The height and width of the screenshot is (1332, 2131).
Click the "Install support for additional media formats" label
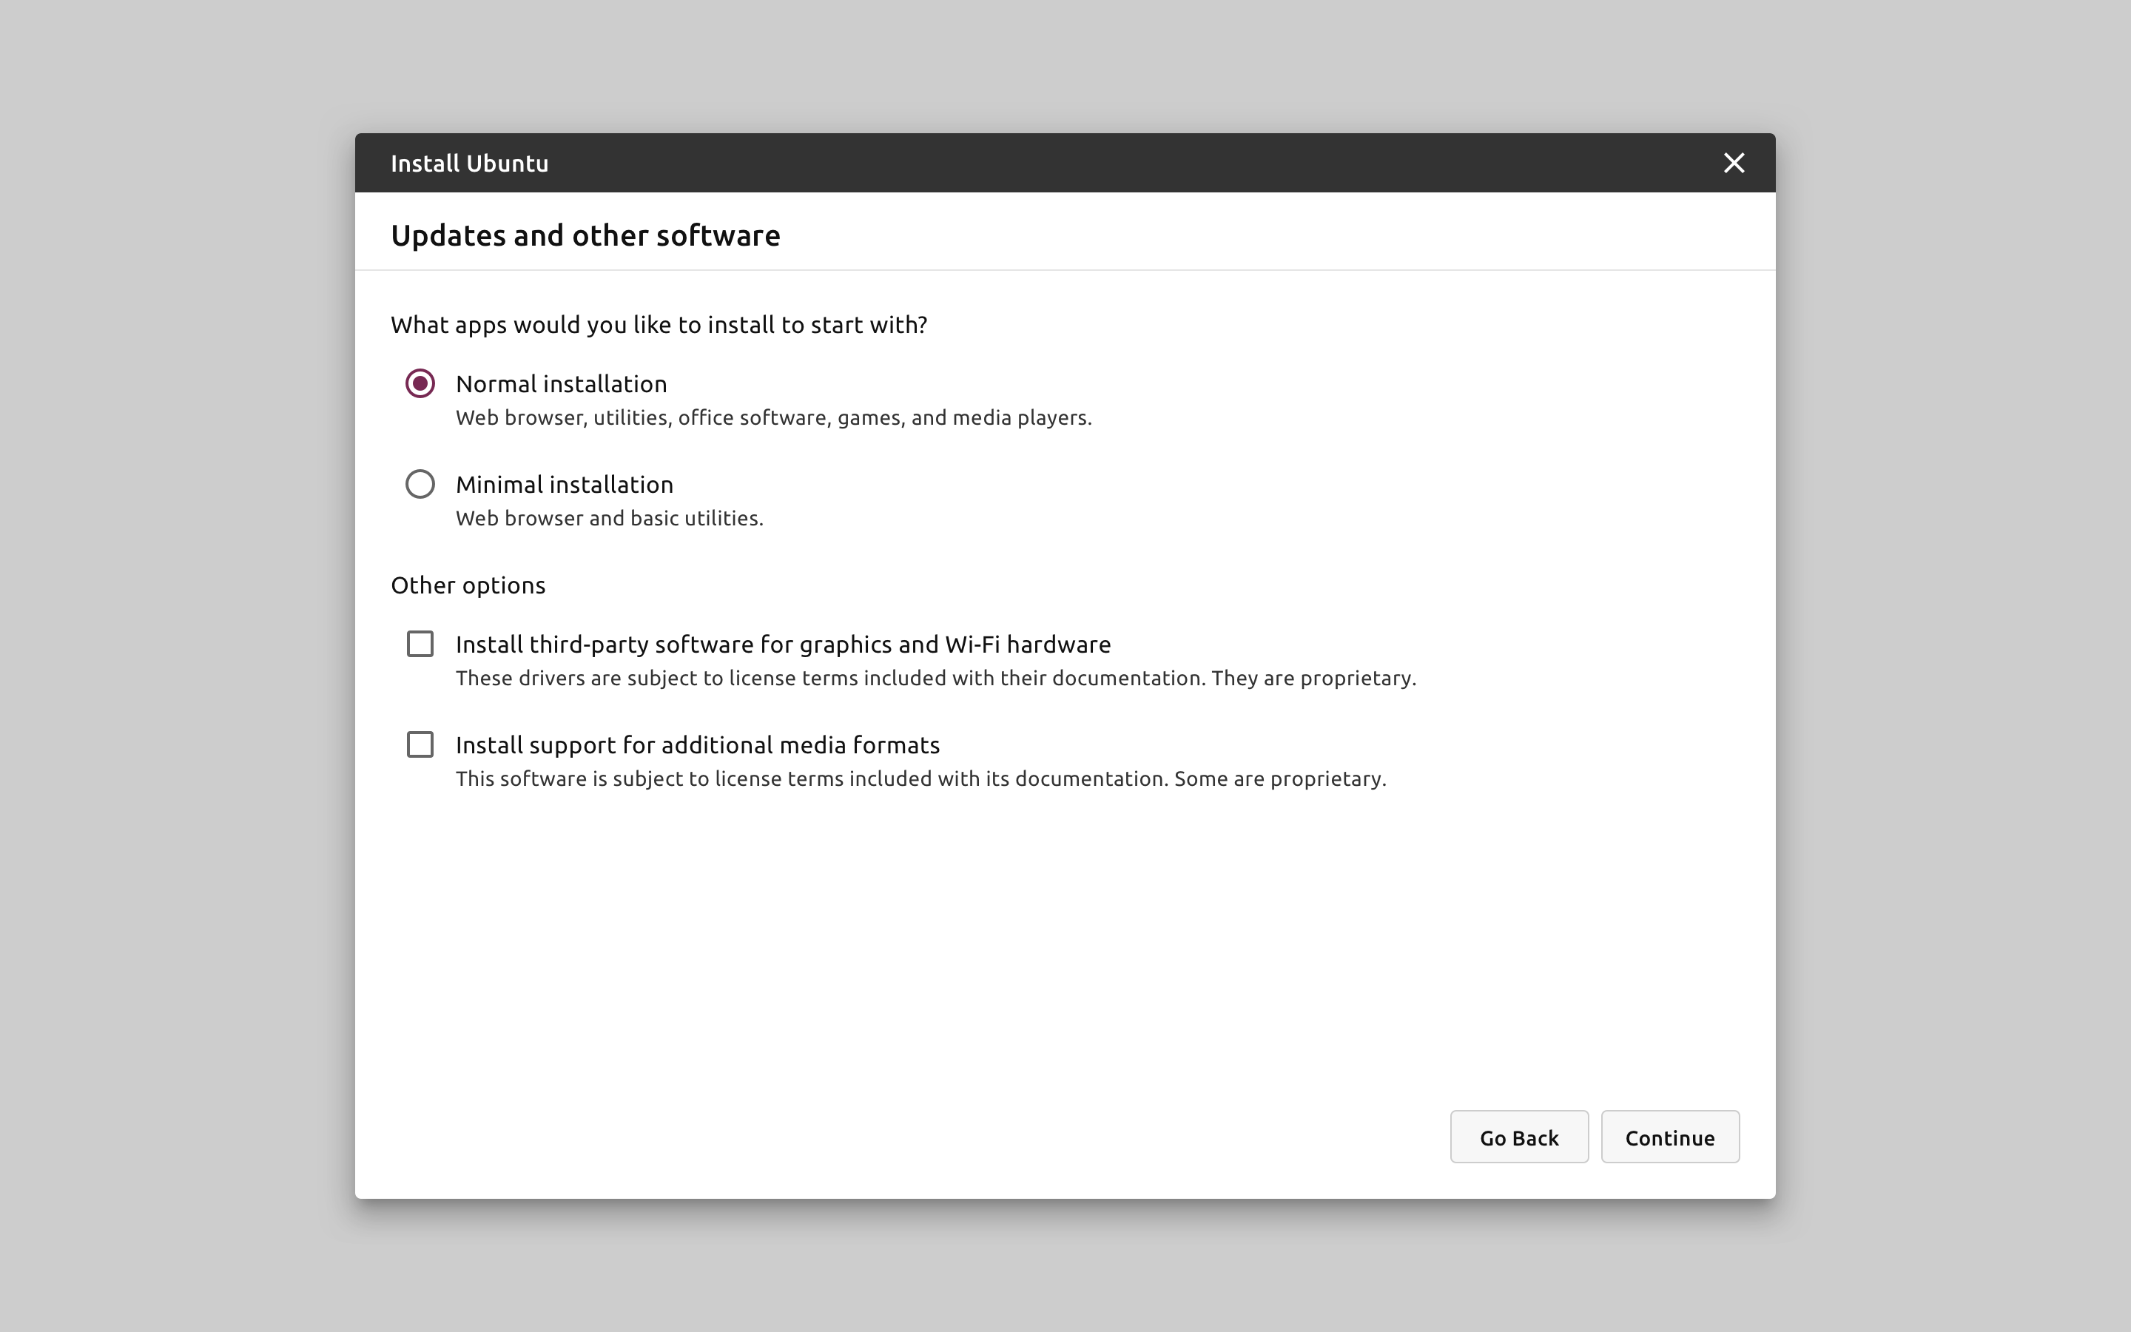point(696,745)
